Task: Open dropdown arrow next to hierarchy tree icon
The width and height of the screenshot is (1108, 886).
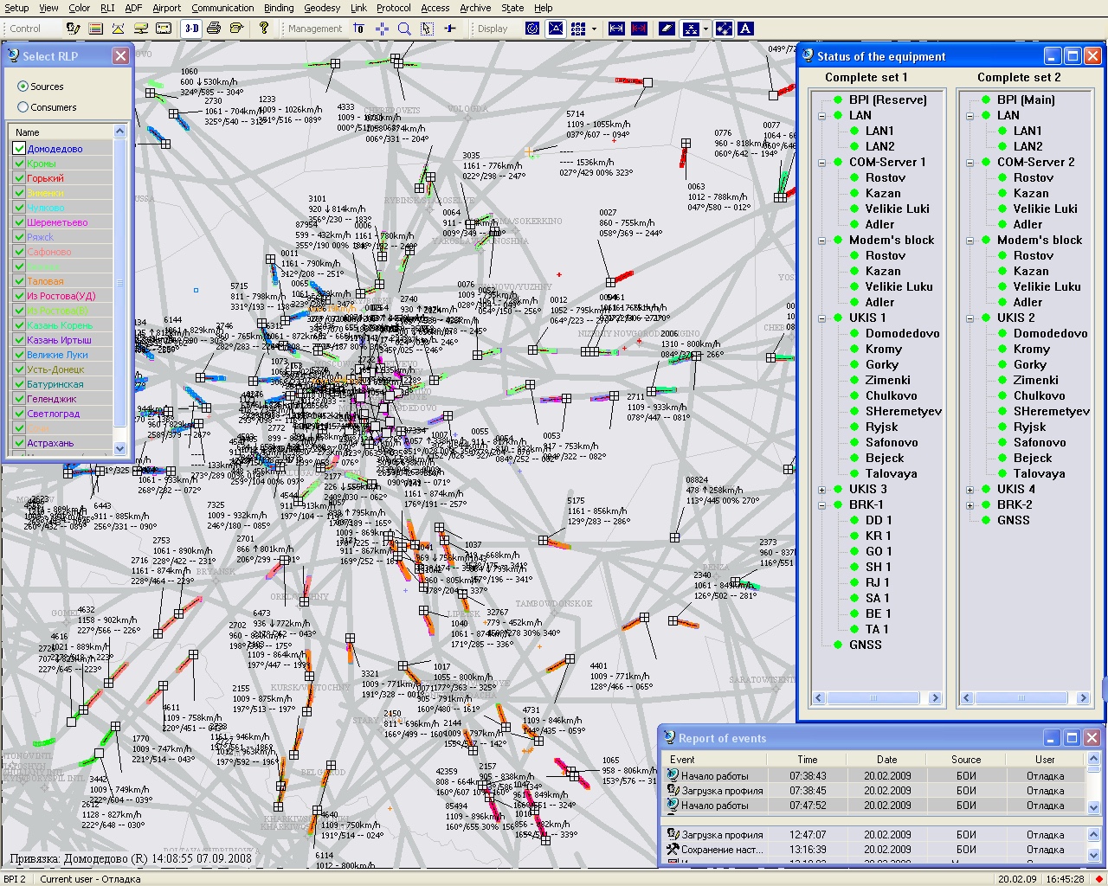Action: pyautogui.click(x=706, y=29)
